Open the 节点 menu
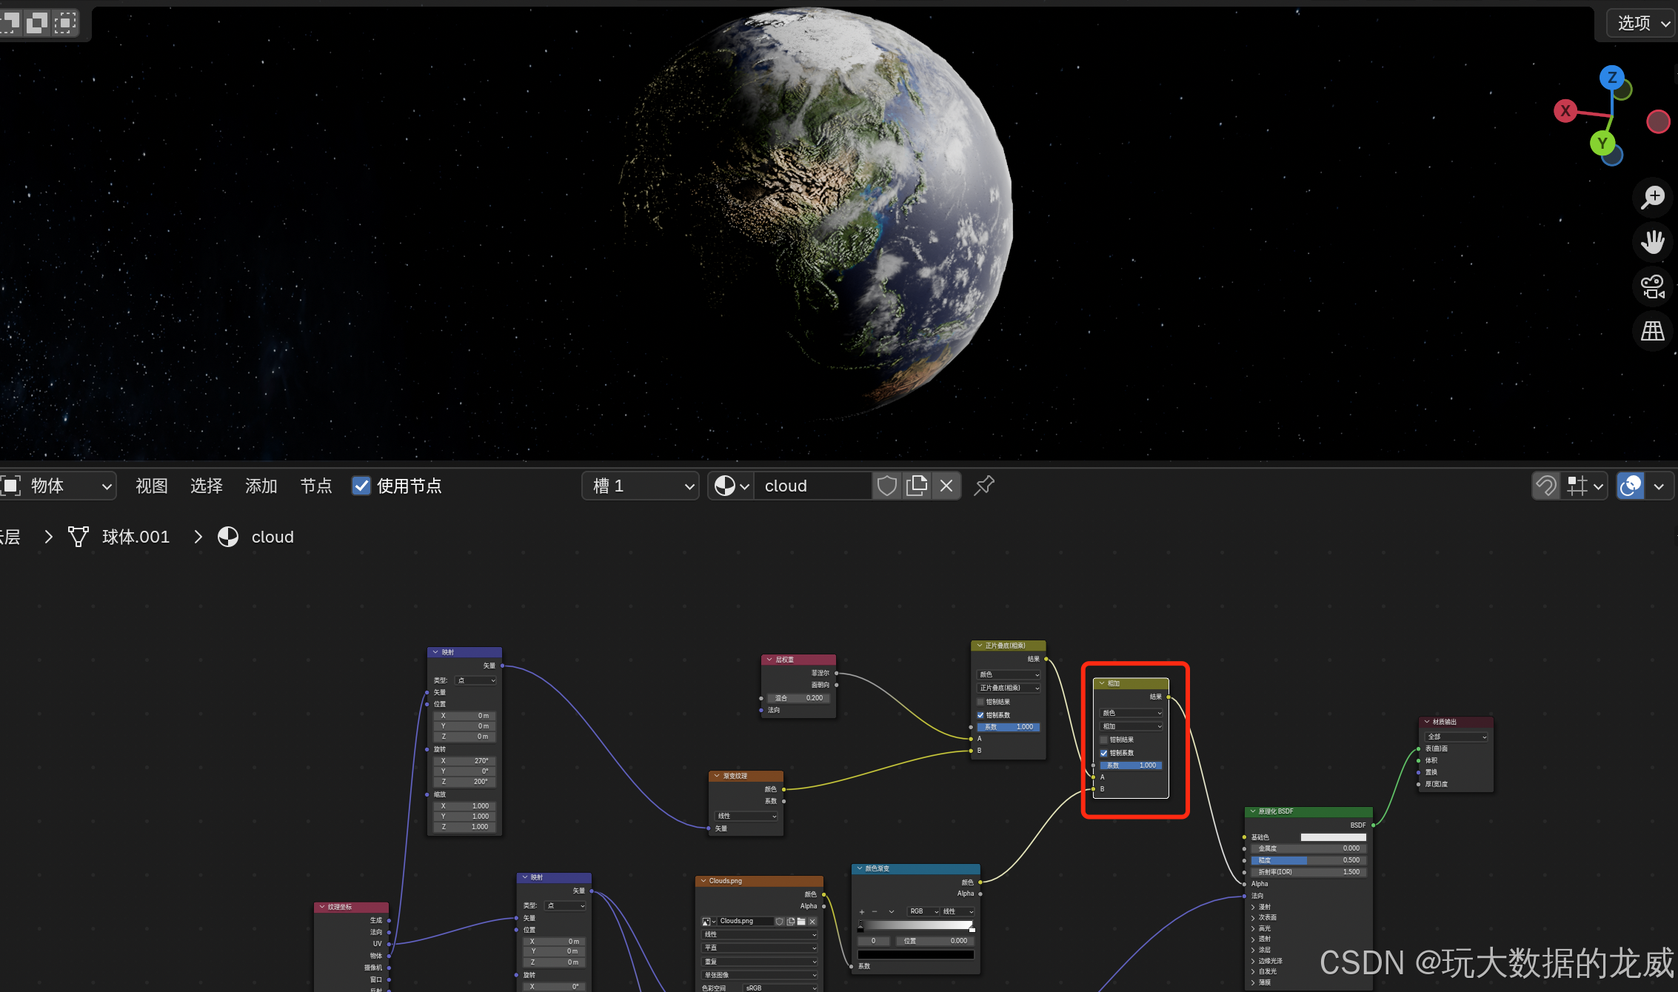Image resolution: width=1678 pixels, height=992 pixels. pos(315,486)
